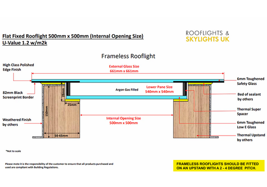
Task: Click the 'Thermal Super Spacer' label
Action: (x=249, y=111)
